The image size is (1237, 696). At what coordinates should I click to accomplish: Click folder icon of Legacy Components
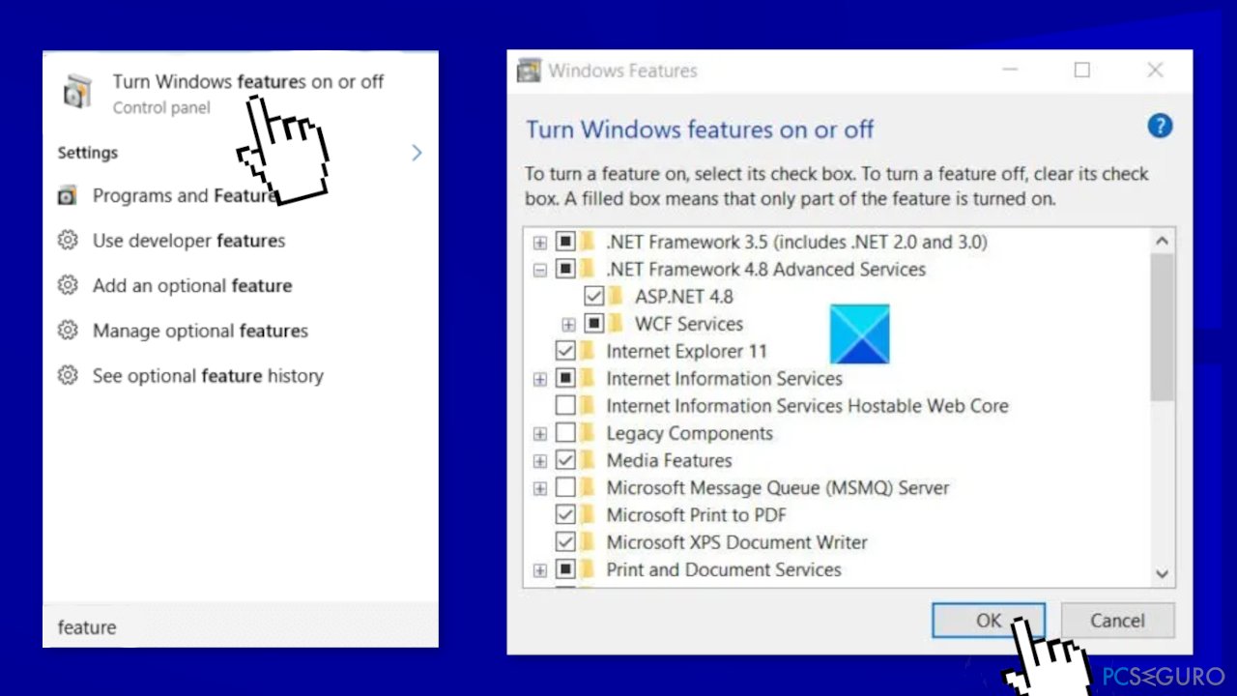587,432
